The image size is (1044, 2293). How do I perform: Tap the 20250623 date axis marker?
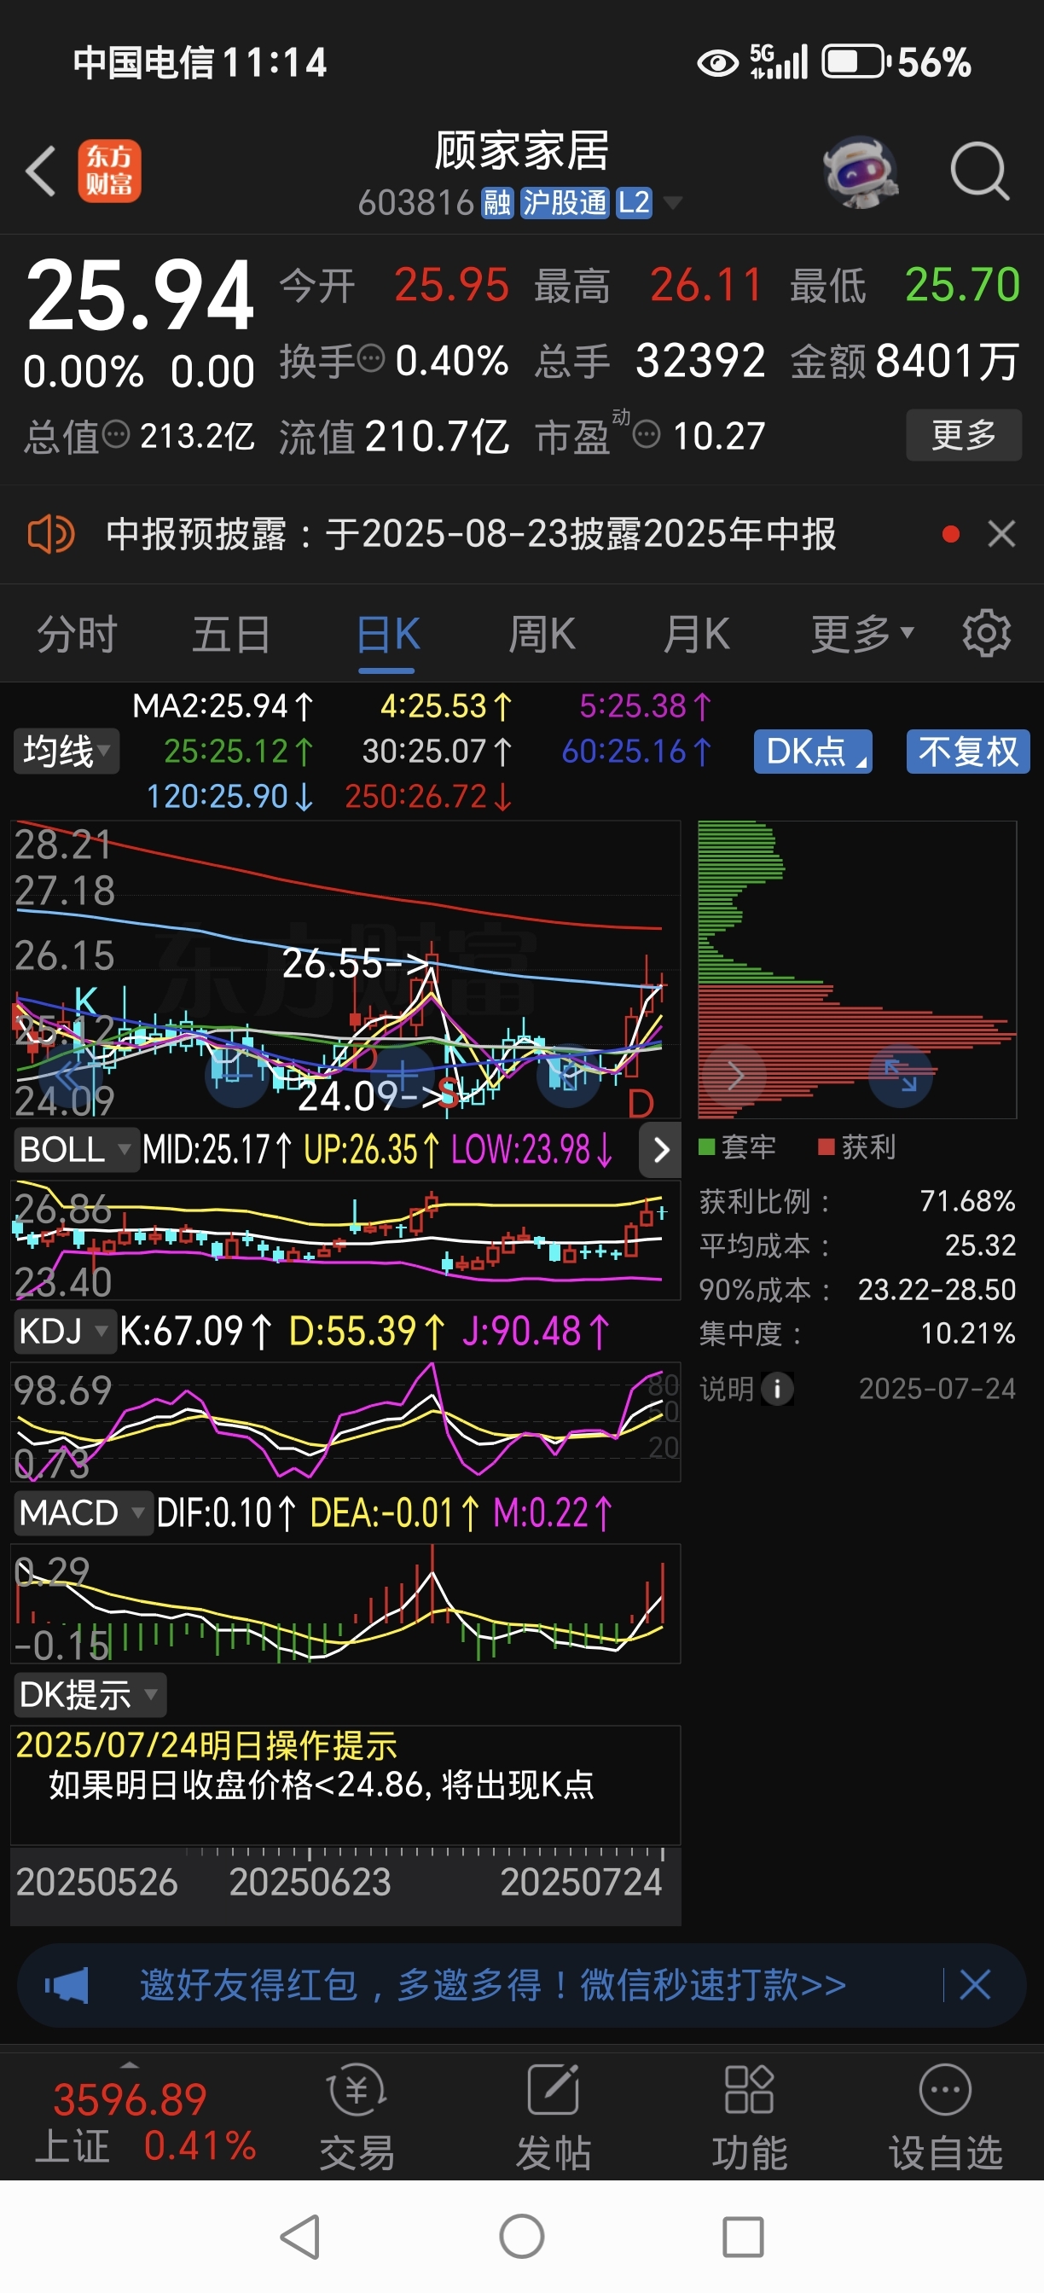click(310, 1882)
